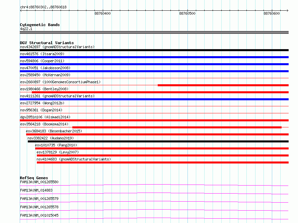Click the 4q22.1 band label

tap(26, 29)
